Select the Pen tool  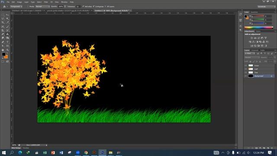pos(3,42)
